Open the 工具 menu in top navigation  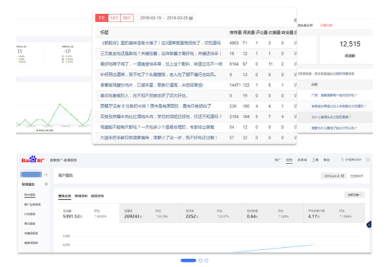coord(315,159)
